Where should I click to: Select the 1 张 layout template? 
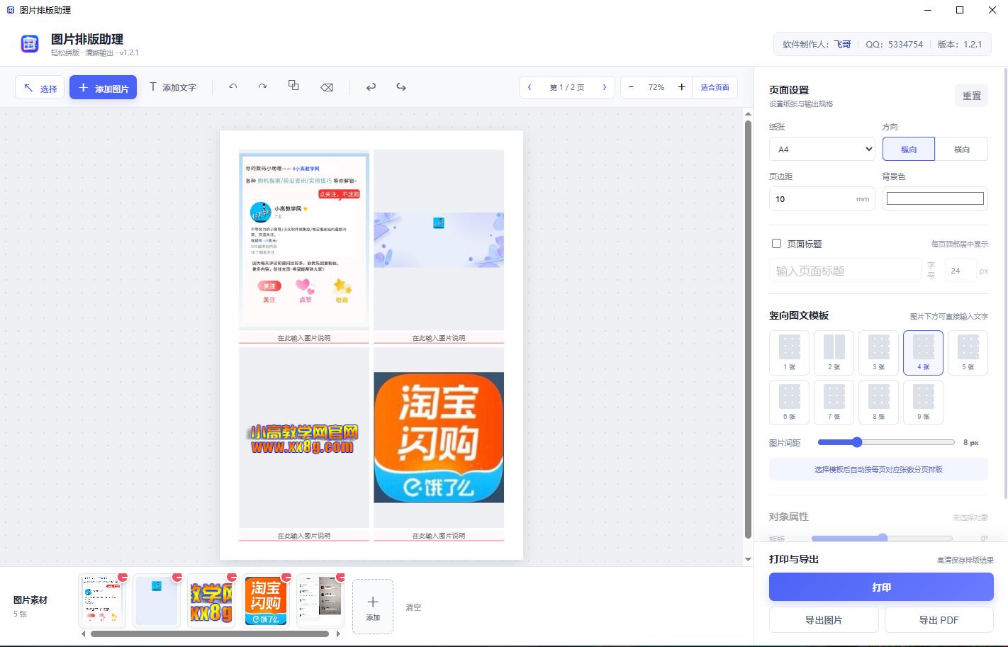point(789,352)
